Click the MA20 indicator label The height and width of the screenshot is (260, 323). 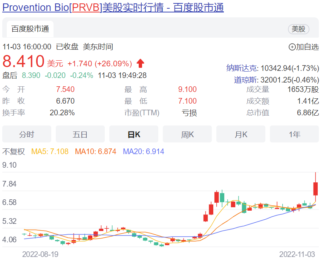[144, 151]
